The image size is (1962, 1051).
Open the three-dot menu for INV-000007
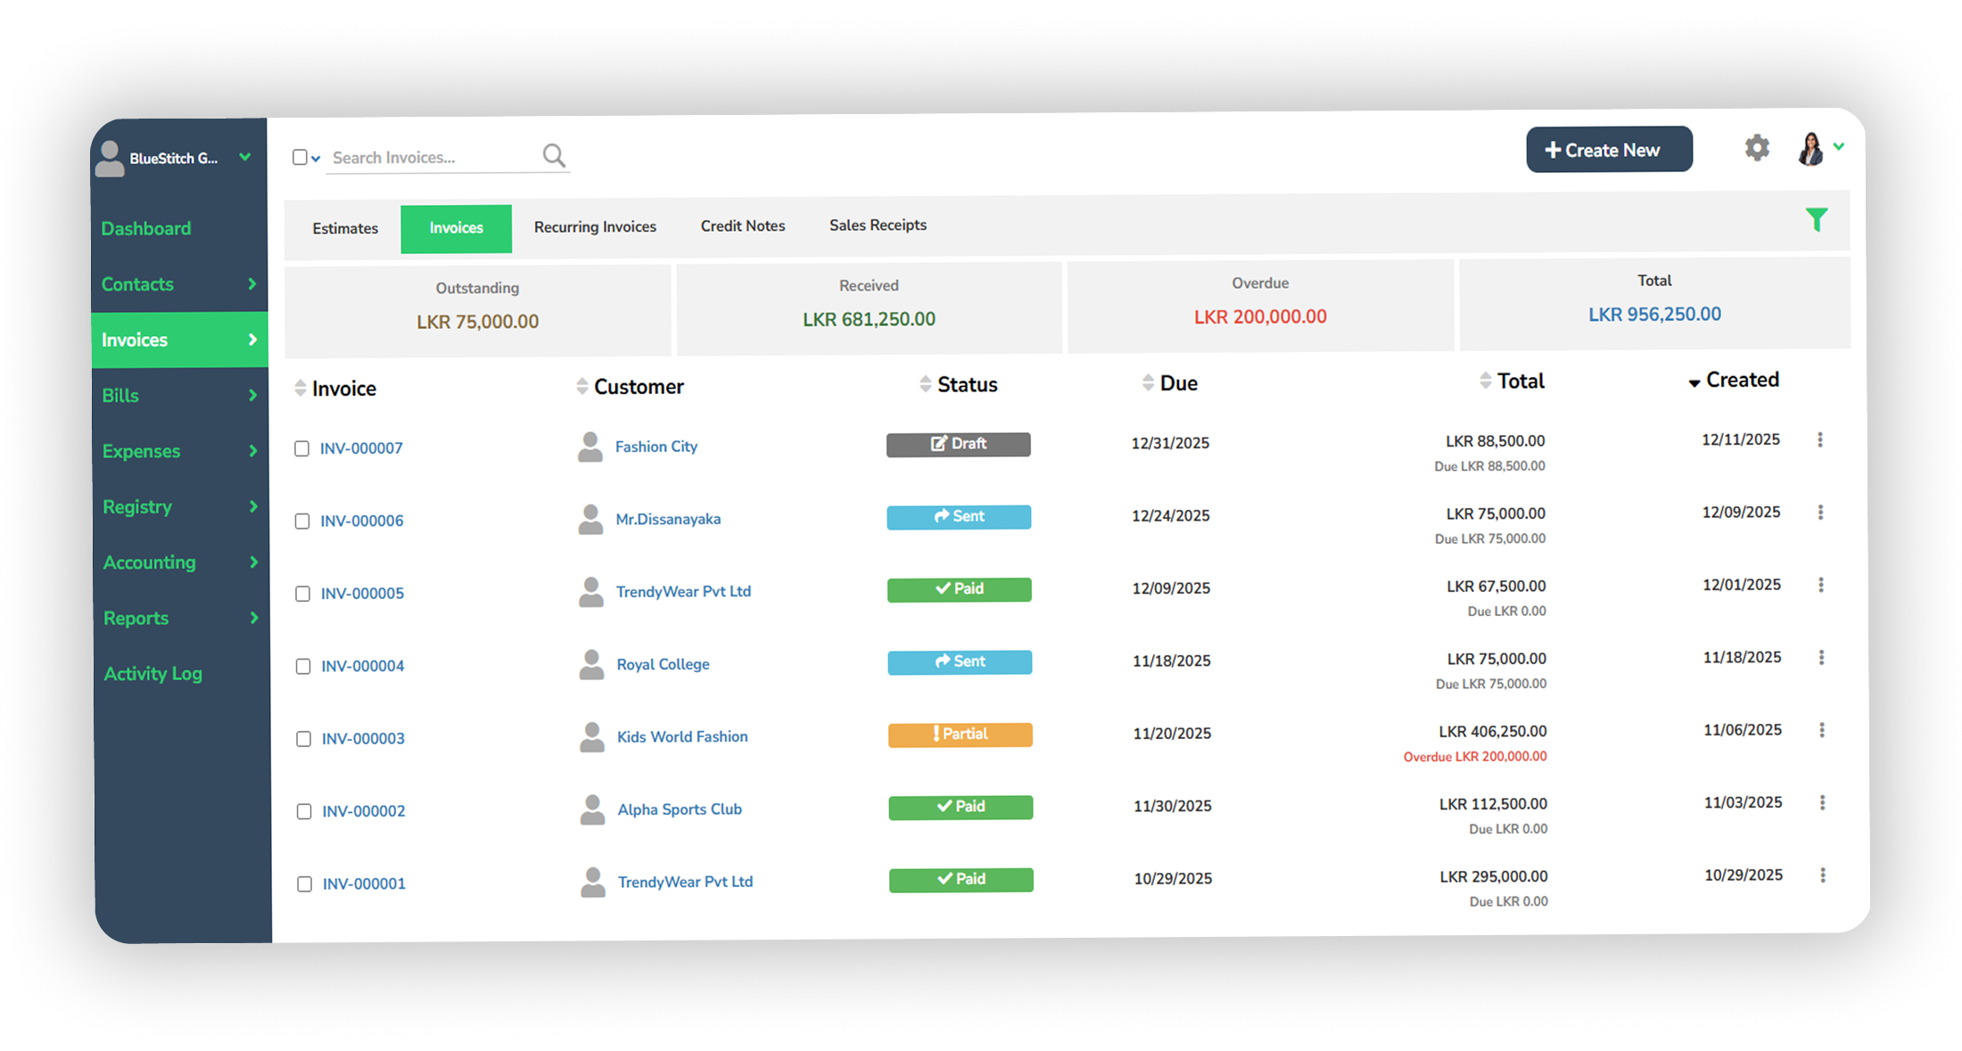click(x=1820, y=439)
